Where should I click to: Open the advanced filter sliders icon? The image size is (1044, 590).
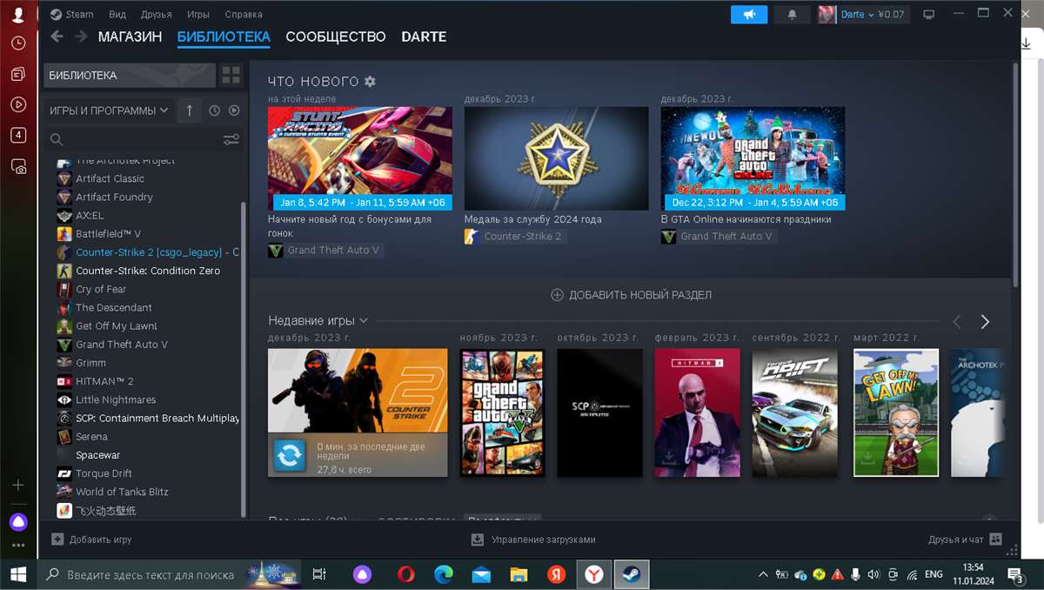(231, 139)
